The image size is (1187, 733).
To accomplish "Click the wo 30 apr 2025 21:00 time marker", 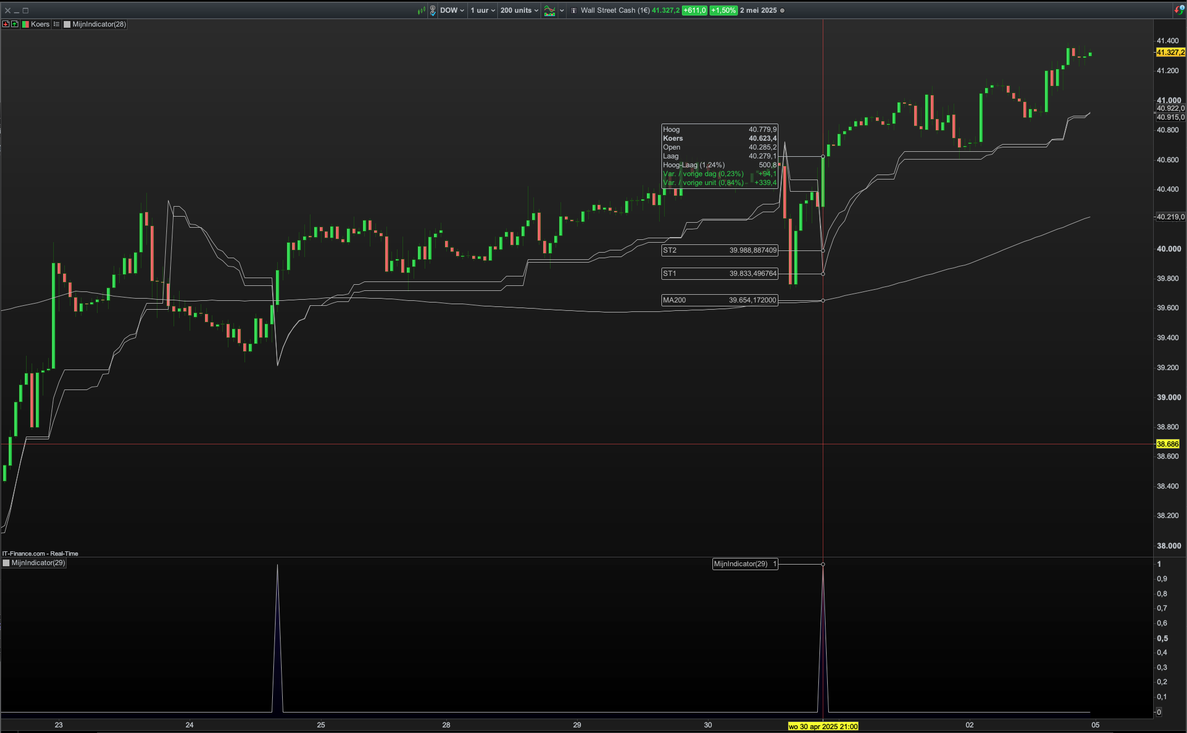I will (x=823, y=726).
